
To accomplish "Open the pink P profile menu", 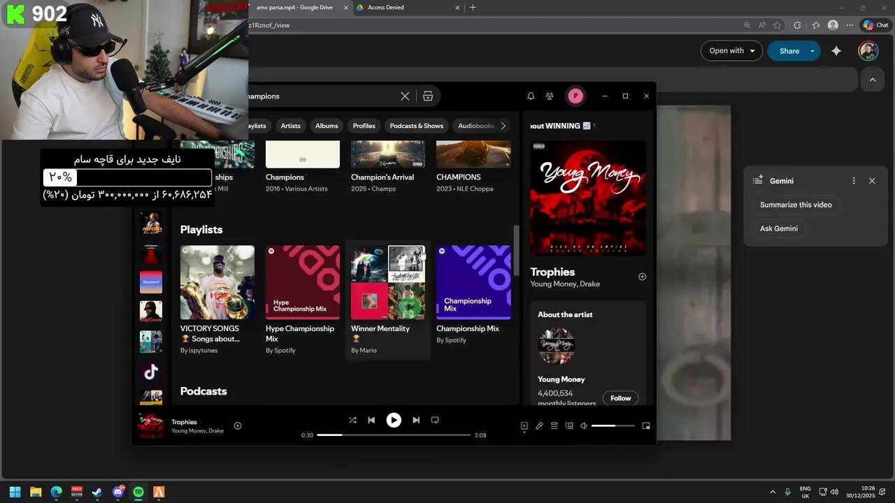I will point(575,96).
